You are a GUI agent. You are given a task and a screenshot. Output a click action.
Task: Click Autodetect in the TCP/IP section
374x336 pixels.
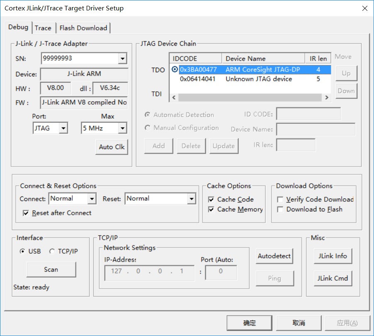click(x=274, y=257)
